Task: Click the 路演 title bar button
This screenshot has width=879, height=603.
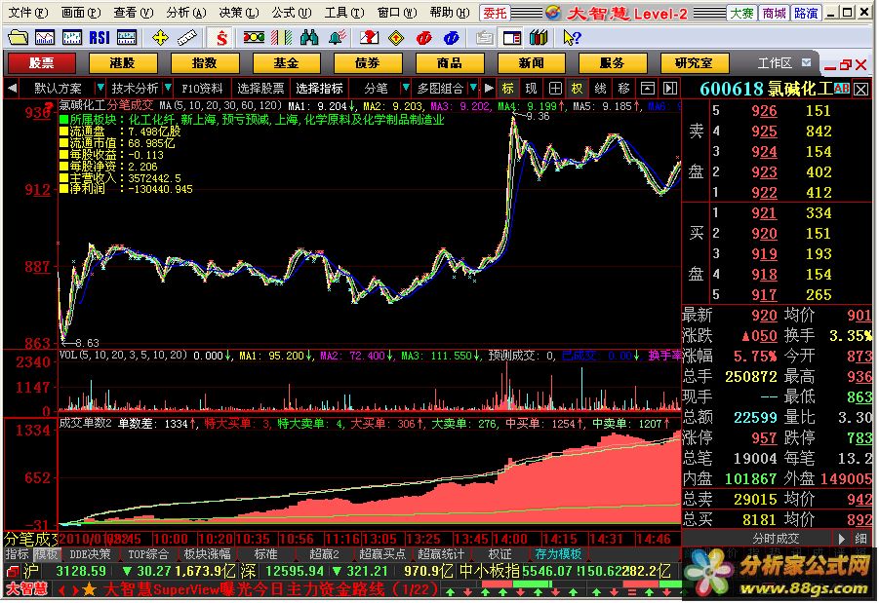Action: point(806,13)
